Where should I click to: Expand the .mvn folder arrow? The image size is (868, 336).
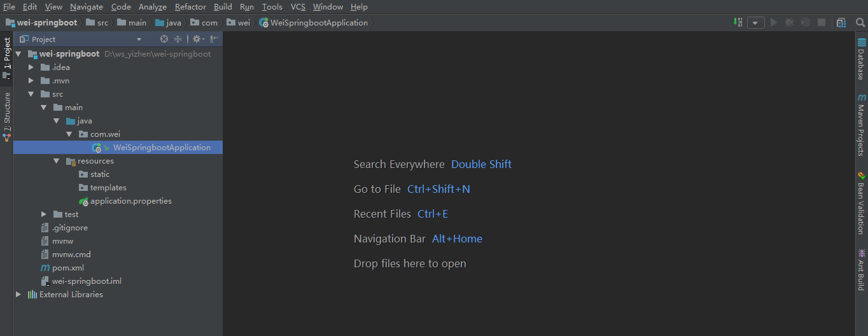tap(31, 81)
